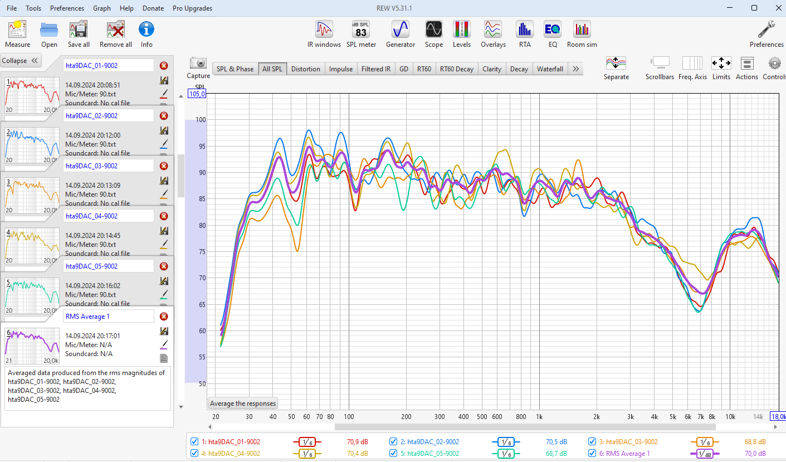Open the RTA analyzer window
Viewport: 786px width, 462px height.
pyautogui.click(x=524, y=34)
